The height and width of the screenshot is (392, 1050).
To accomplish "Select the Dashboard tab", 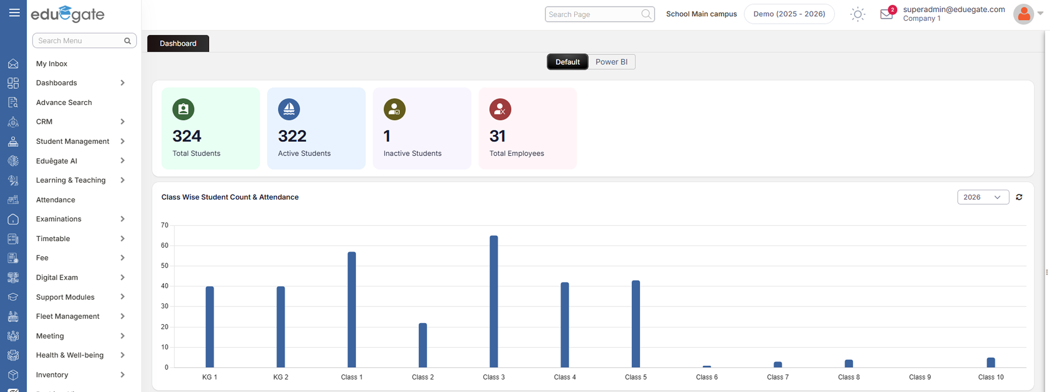I will pyautogui.click(x=178, y=44).
